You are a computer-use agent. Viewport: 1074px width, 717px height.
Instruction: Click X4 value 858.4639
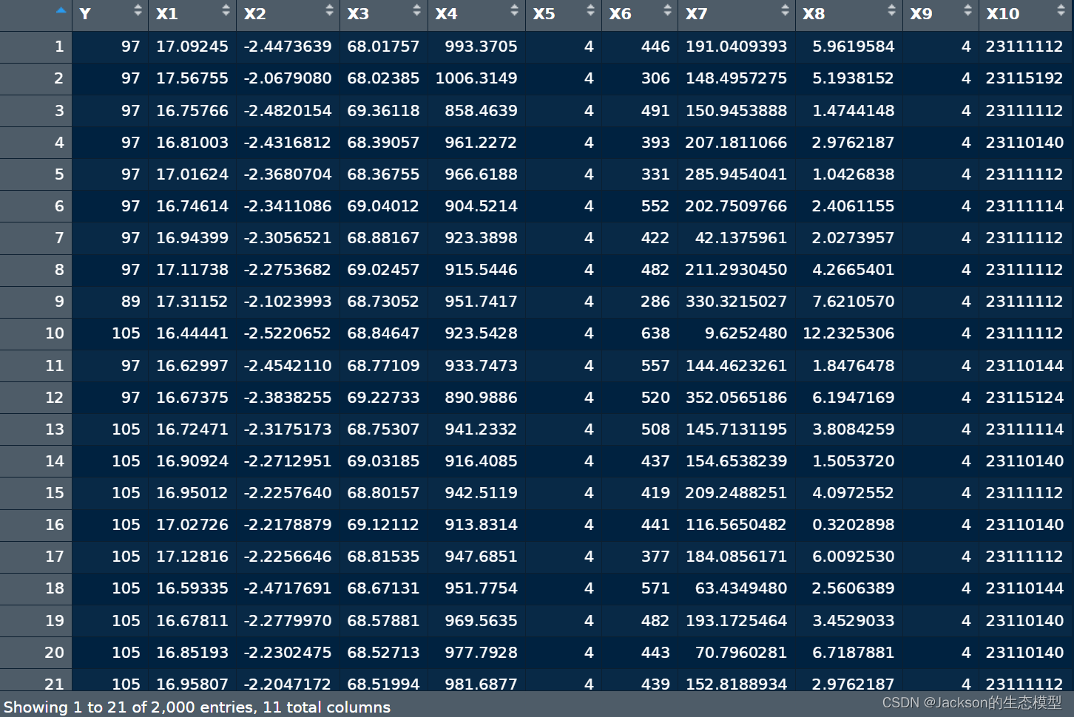[481, 111]
